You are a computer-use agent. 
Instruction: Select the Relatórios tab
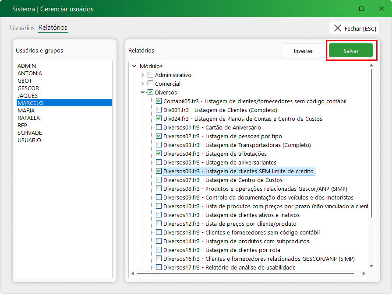tap(53, 28)
